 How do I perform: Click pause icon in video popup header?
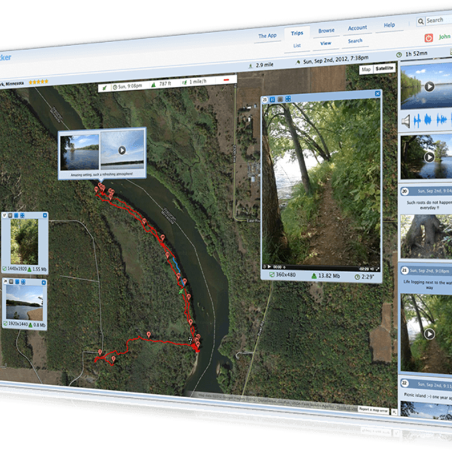click(272, 99)
